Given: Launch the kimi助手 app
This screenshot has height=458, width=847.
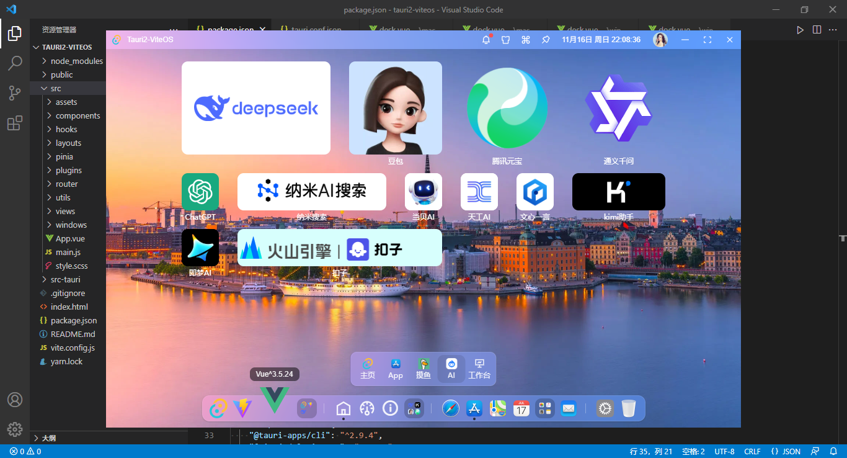Looking at the screenshot, I should 618,191.
